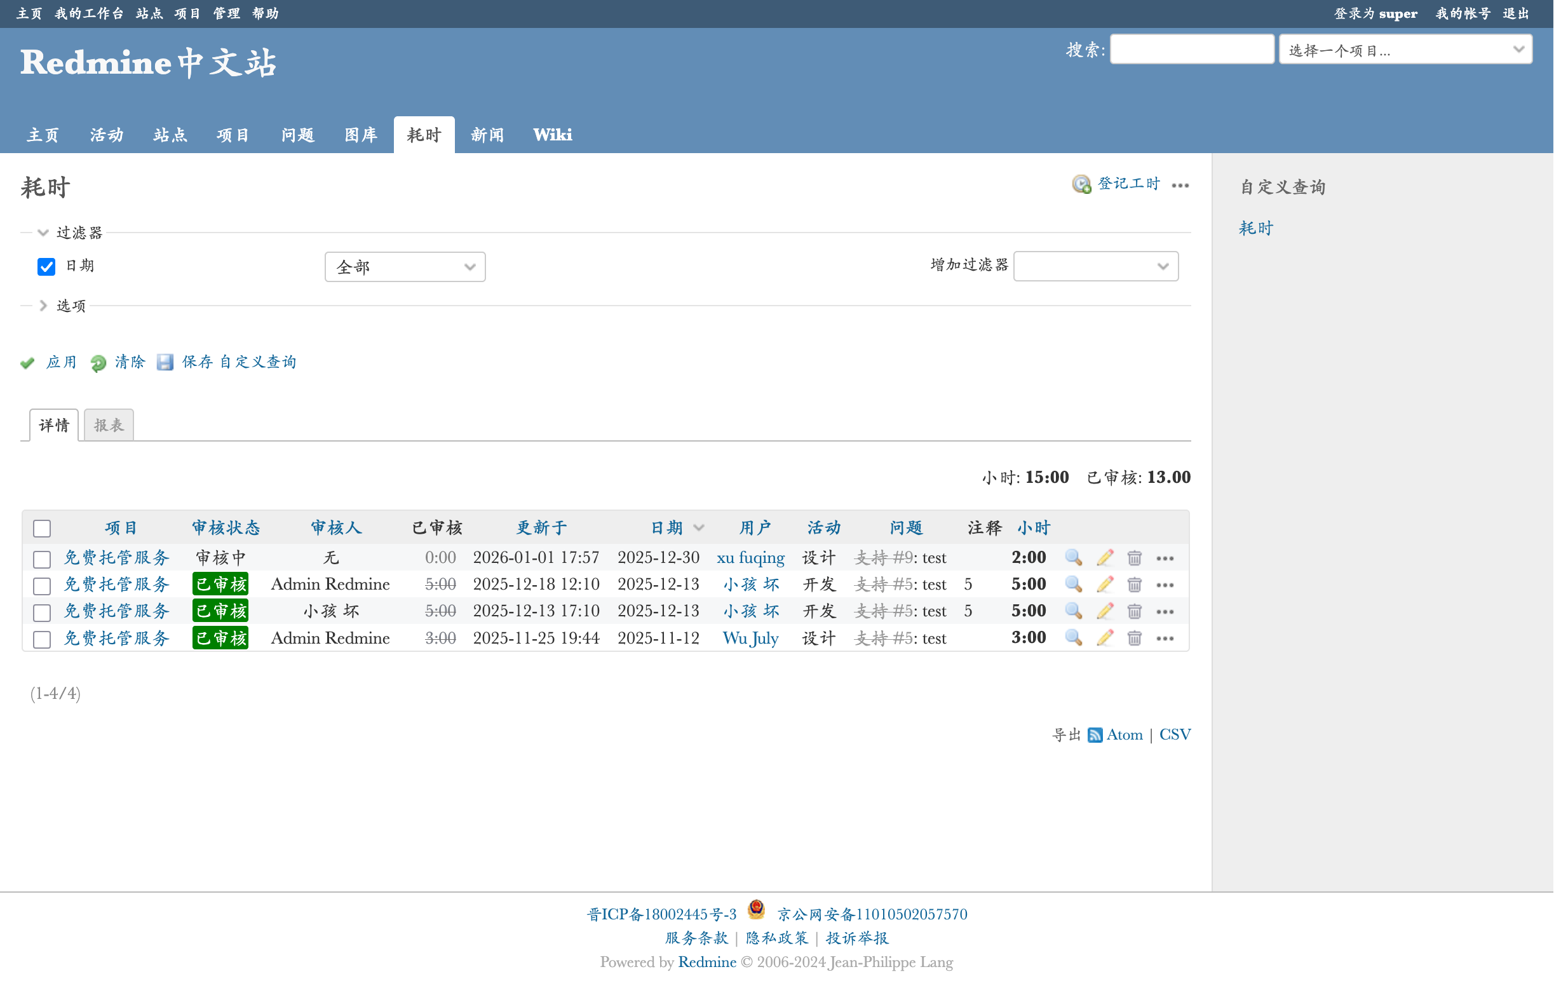Expand the 选项 section
This screenshot has height=981, width=1554.
71,306
